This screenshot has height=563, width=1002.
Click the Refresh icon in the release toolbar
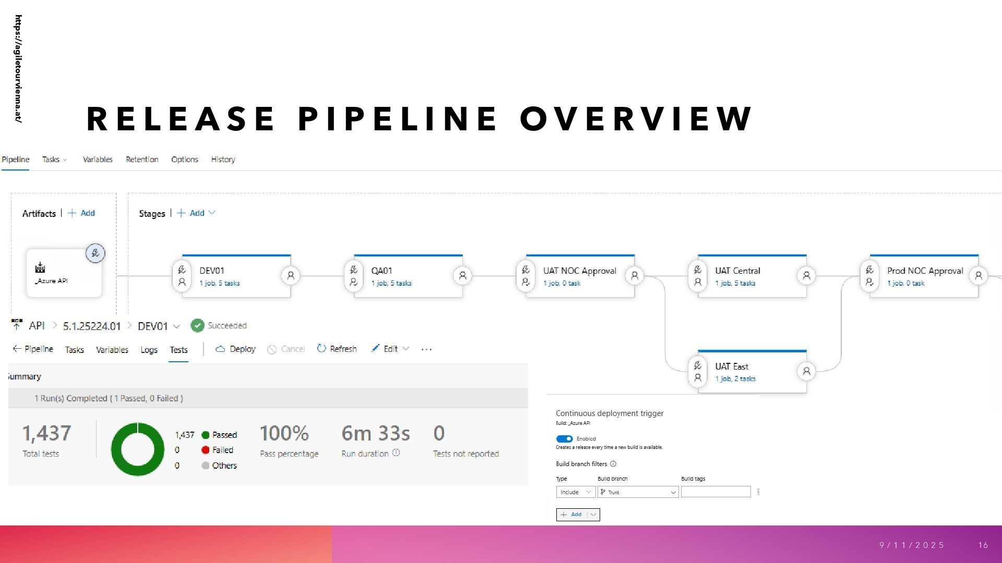(321, 348)
